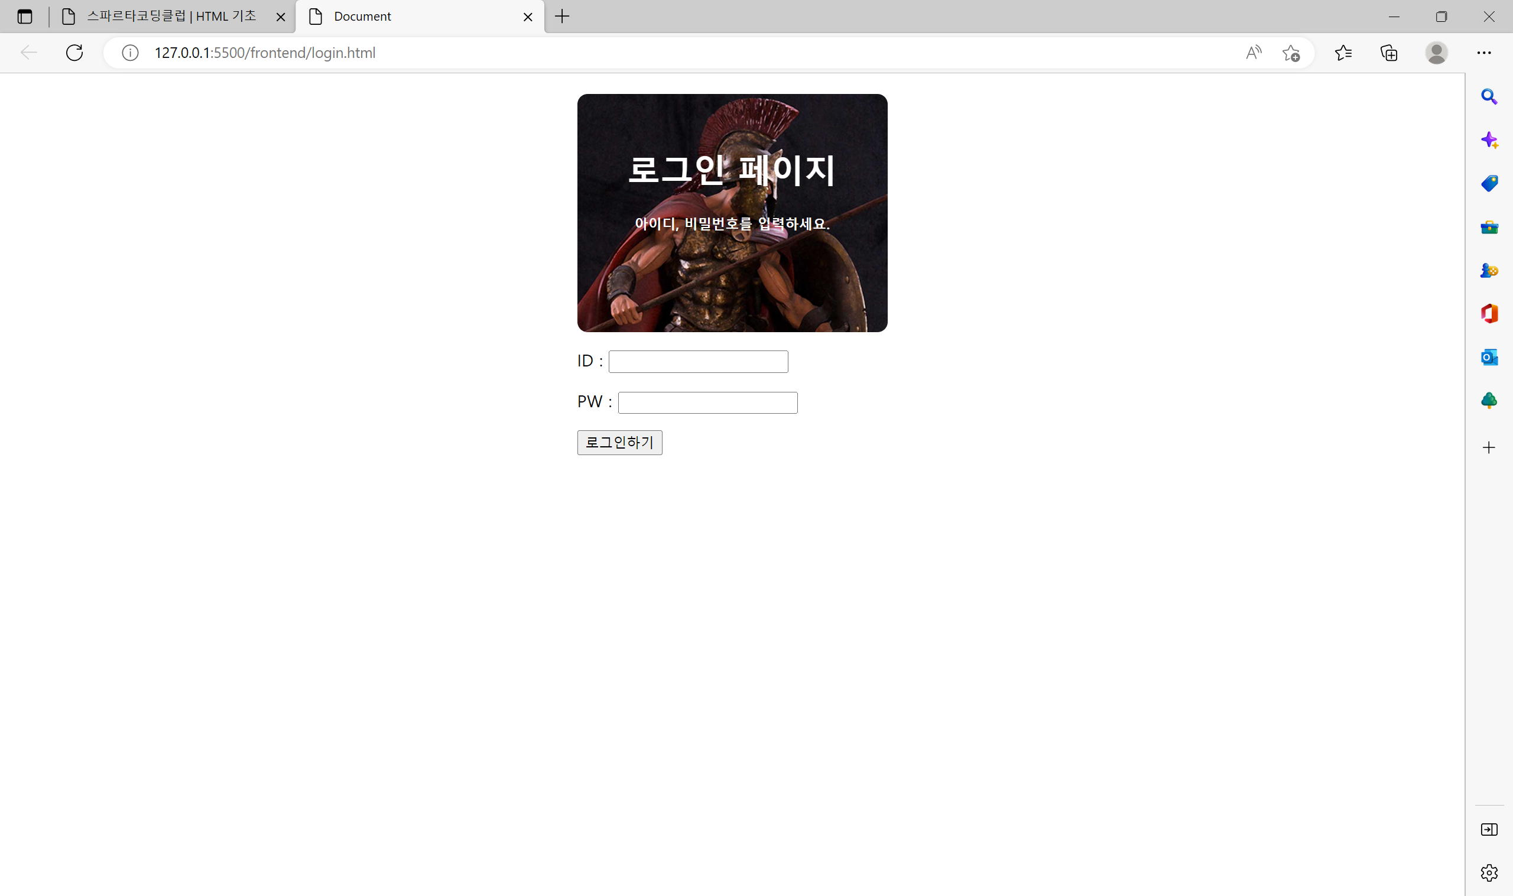View site information icon
This screenshot has width=1513, height=896.
pyautogui.click(x=131, y=53)
